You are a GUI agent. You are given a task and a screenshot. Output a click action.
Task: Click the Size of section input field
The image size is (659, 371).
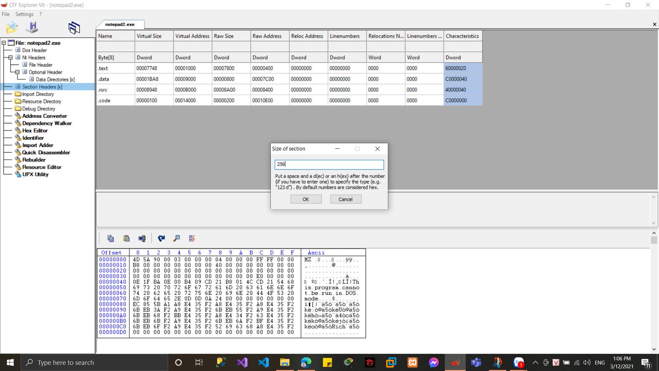[329, 164]
